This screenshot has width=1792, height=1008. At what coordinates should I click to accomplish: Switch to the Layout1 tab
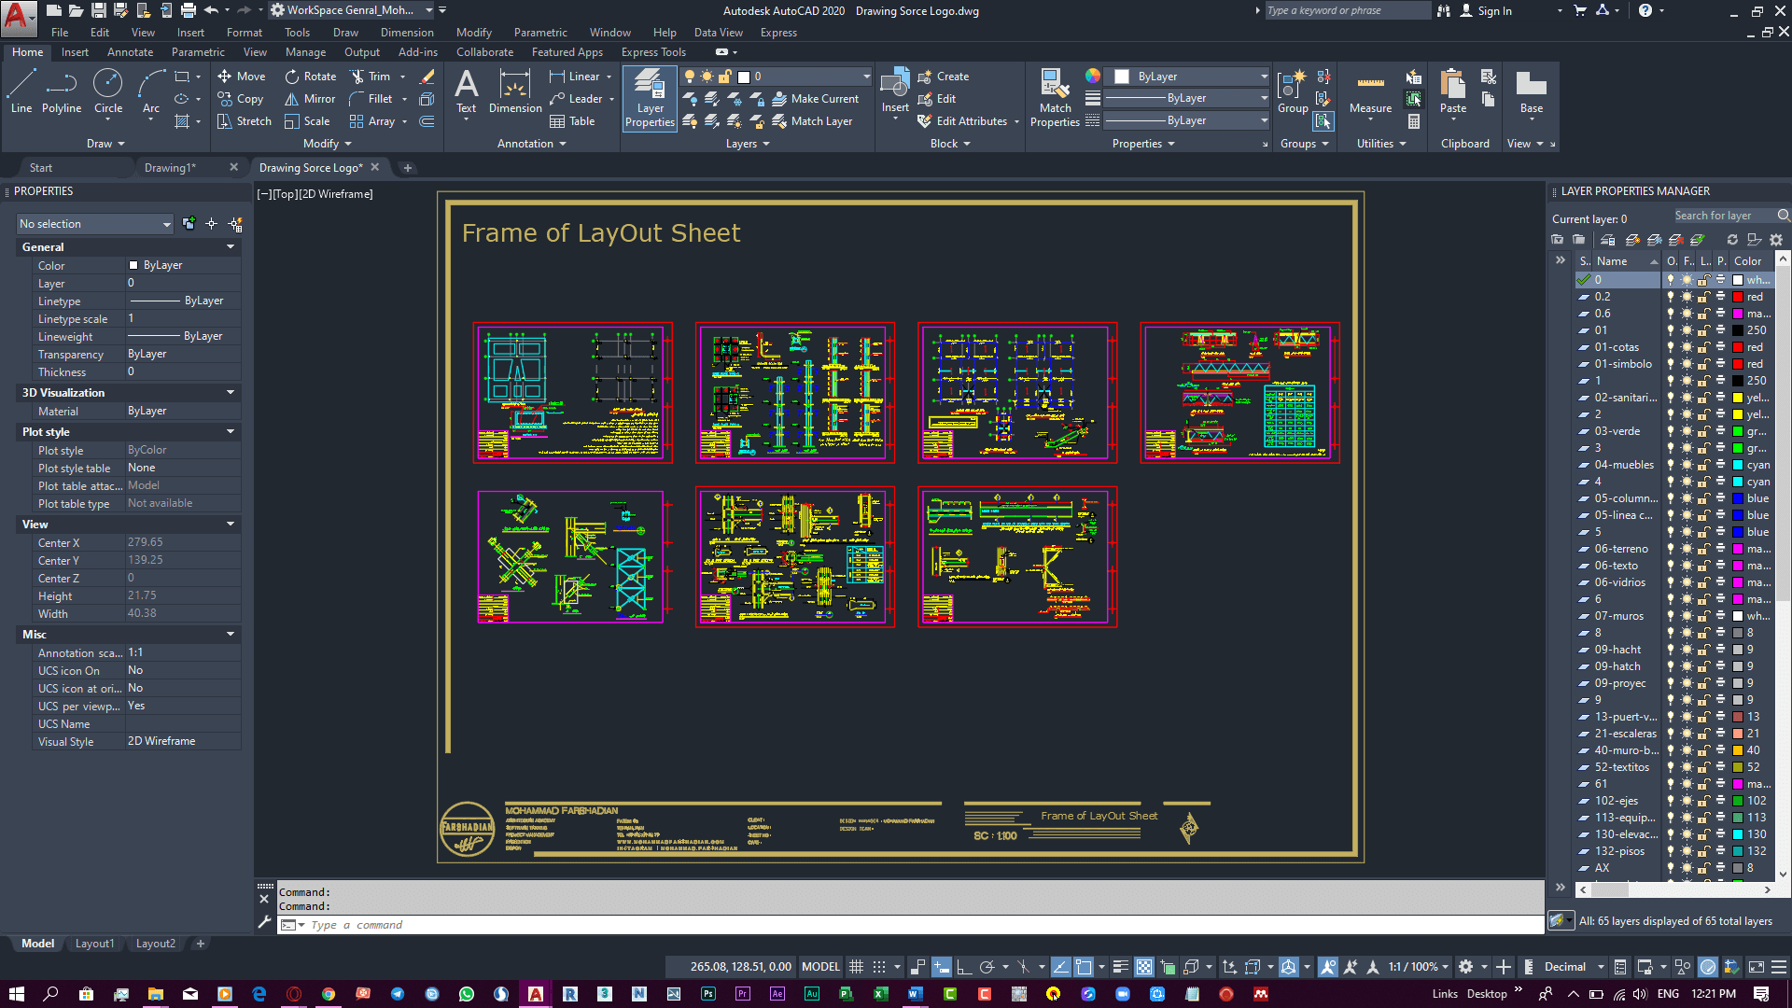(x=93, y=943)
